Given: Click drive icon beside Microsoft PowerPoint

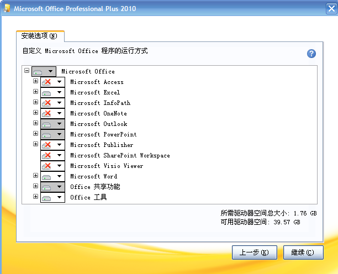Looking at the screenshot, I should tap(46, 135).
